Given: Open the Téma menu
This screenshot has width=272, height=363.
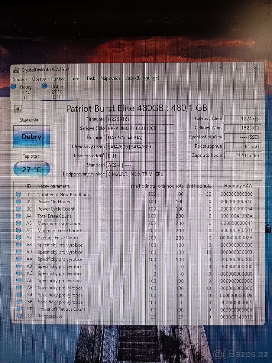Looking at the screenshot, I should [x=76, y=79].
